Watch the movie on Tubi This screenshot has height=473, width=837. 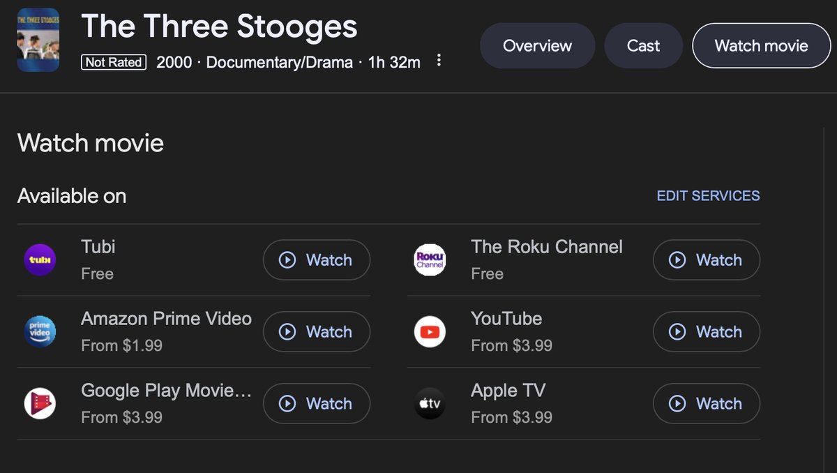317,260
